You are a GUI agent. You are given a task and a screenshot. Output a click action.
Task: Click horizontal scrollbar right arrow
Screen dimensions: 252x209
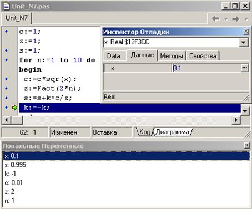click(236, 120)
